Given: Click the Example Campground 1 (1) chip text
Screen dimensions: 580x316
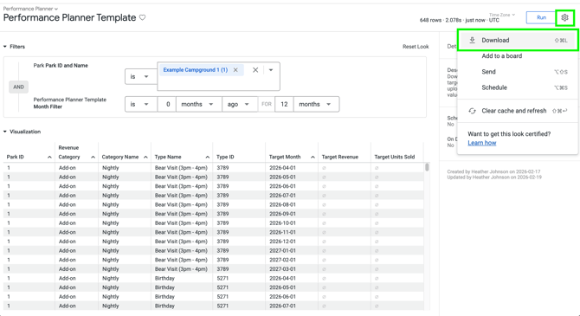Looking at the screenshot, I should (196, 70).
